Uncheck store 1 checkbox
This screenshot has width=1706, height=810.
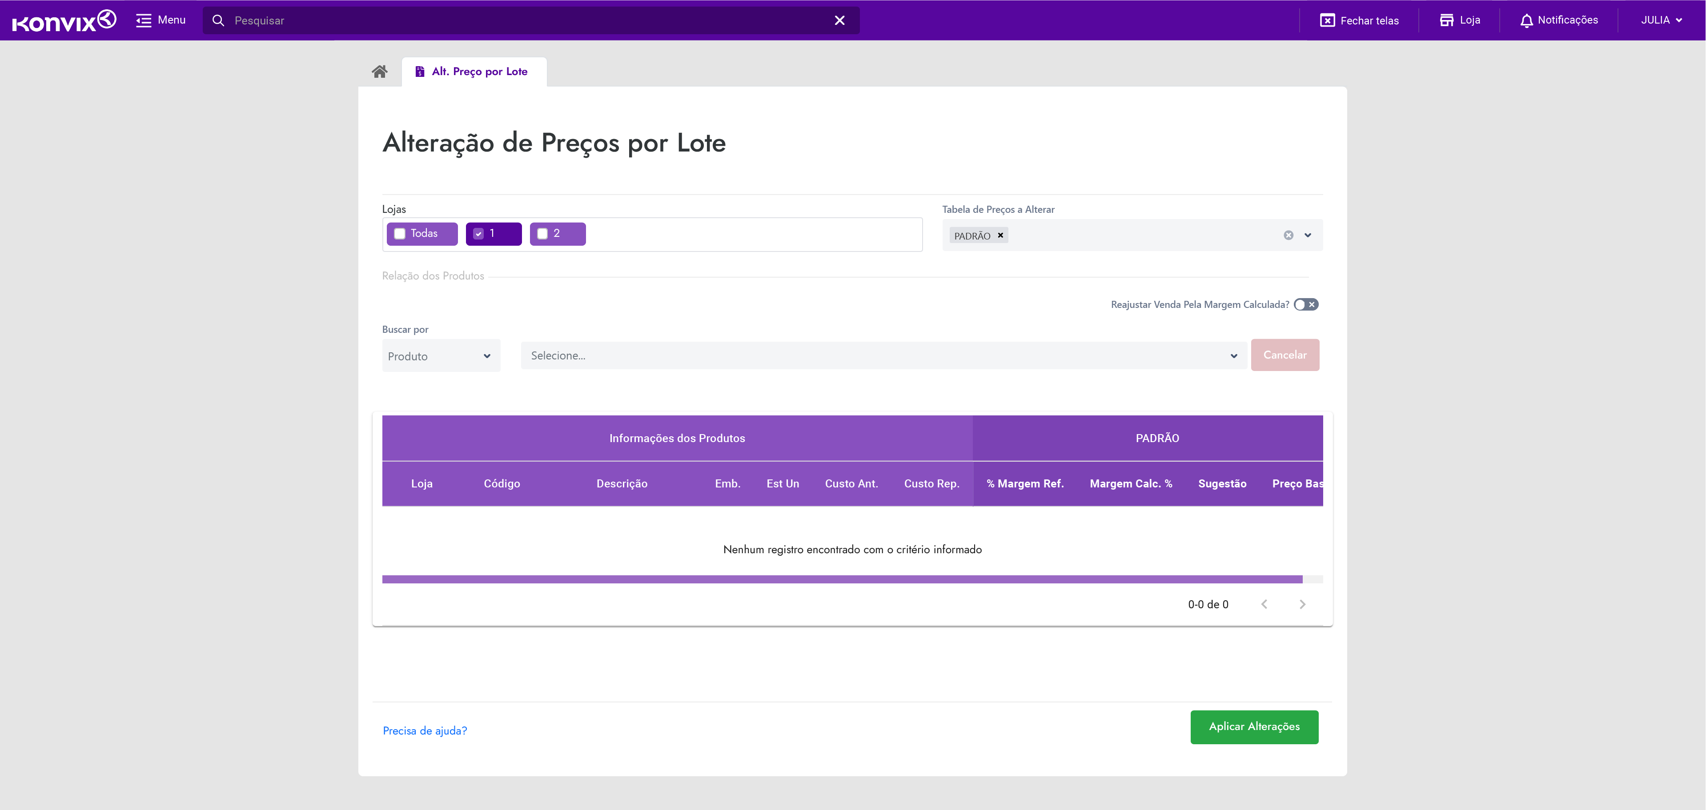[x=478, y=234]
